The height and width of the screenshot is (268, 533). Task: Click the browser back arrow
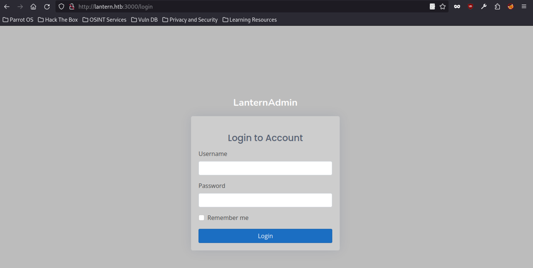(x=7, y=7)
